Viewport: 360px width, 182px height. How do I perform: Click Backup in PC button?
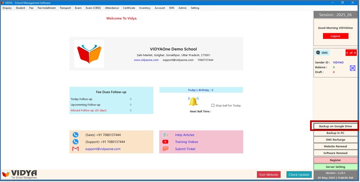tap(335, 133)
